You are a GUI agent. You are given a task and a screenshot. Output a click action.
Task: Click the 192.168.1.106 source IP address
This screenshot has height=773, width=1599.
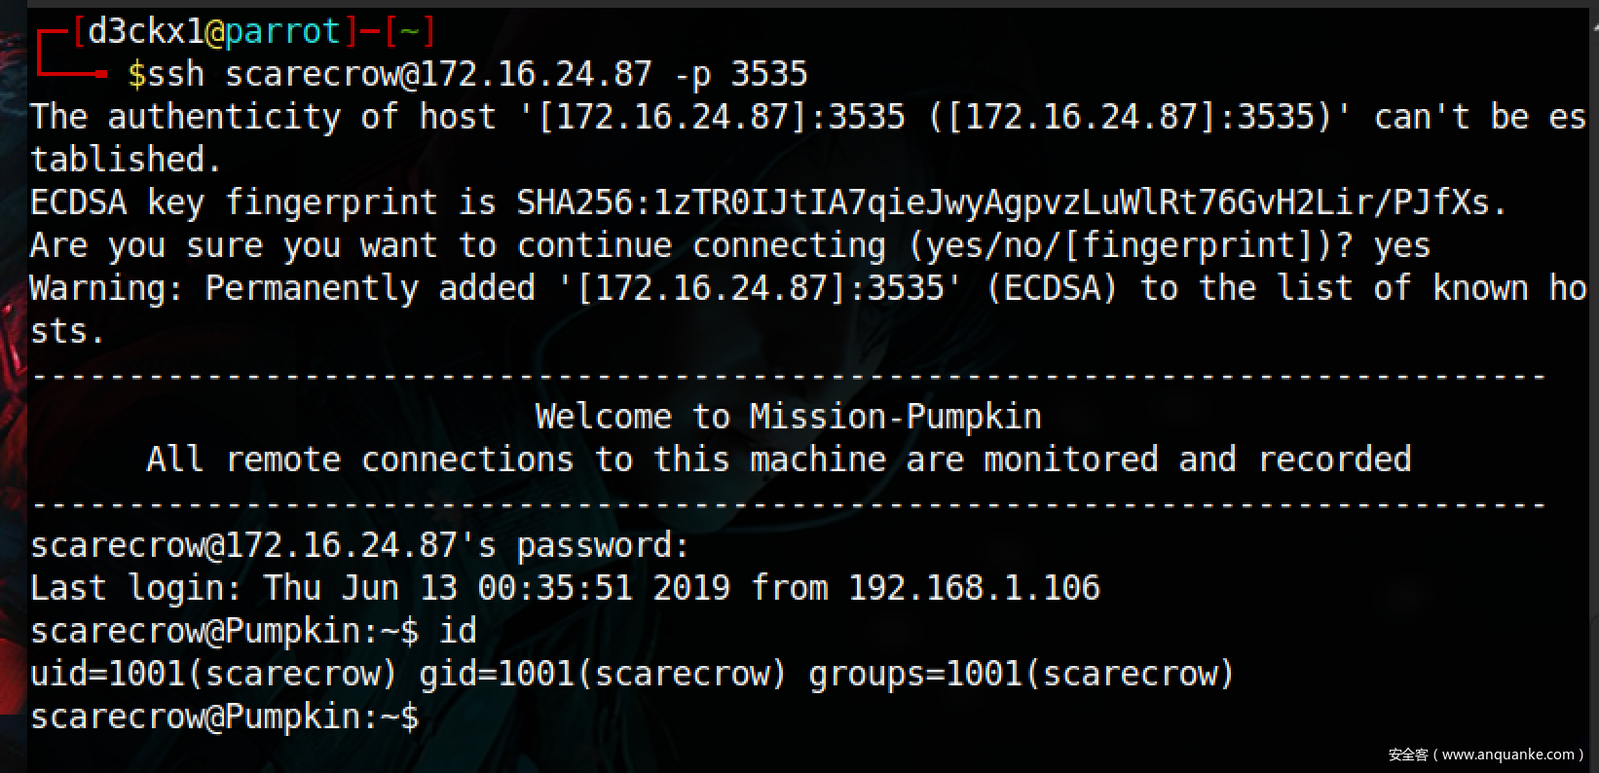tap(973, 588)
